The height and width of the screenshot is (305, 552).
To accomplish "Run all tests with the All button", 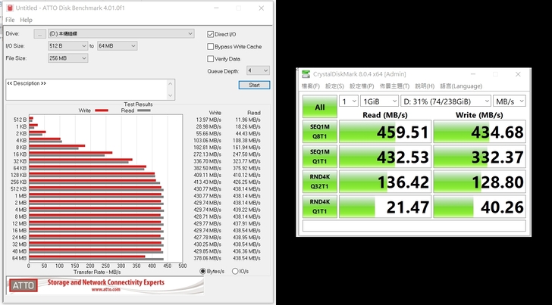I will click(x=318, y=107).
